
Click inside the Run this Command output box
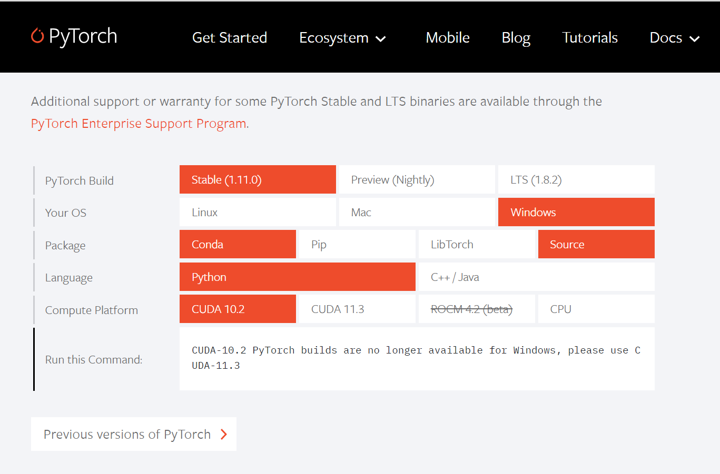[x=416, y=358]
